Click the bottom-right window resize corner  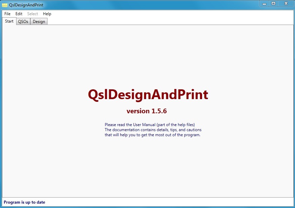(293, 206)
